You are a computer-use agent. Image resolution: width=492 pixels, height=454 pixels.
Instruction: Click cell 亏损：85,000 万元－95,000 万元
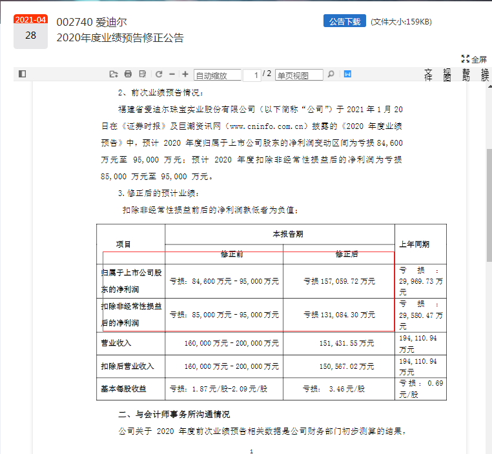pos(224,315)
